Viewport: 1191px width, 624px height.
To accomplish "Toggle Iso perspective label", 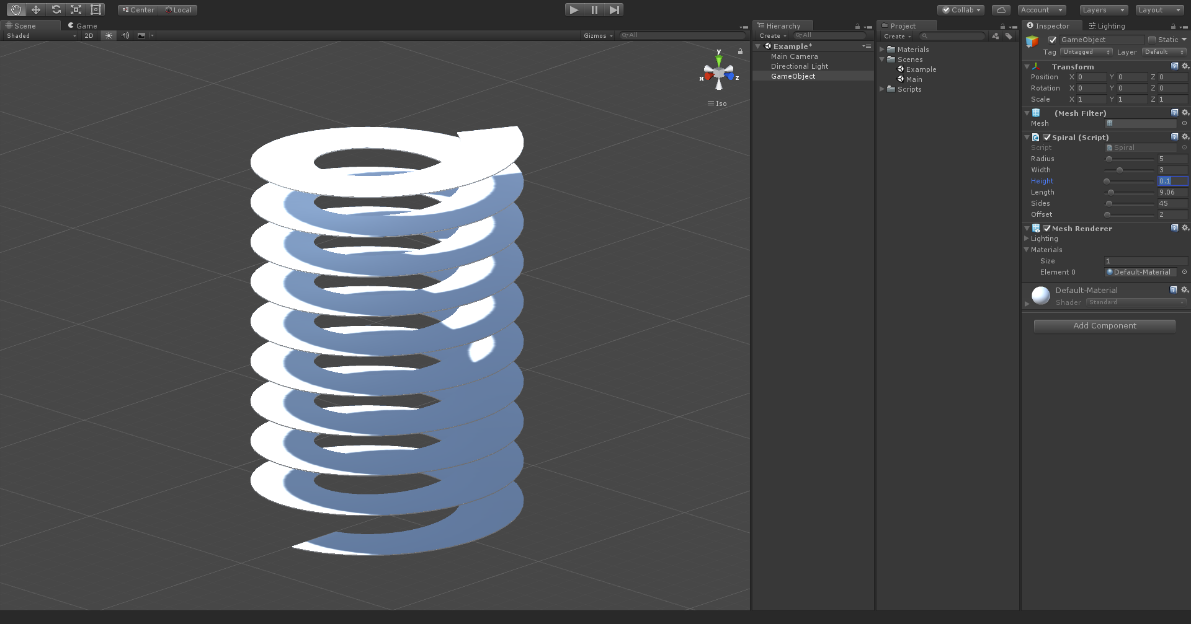I will 717,103.
